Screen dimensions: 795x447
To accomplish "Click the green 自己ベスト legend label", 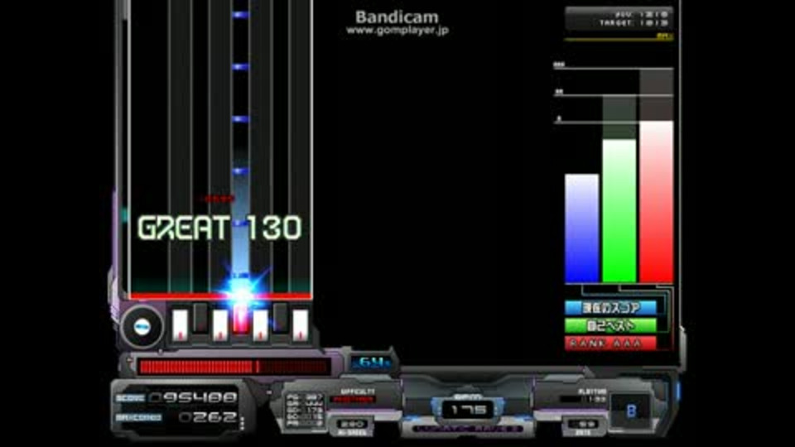I will (x=610, y=325).
